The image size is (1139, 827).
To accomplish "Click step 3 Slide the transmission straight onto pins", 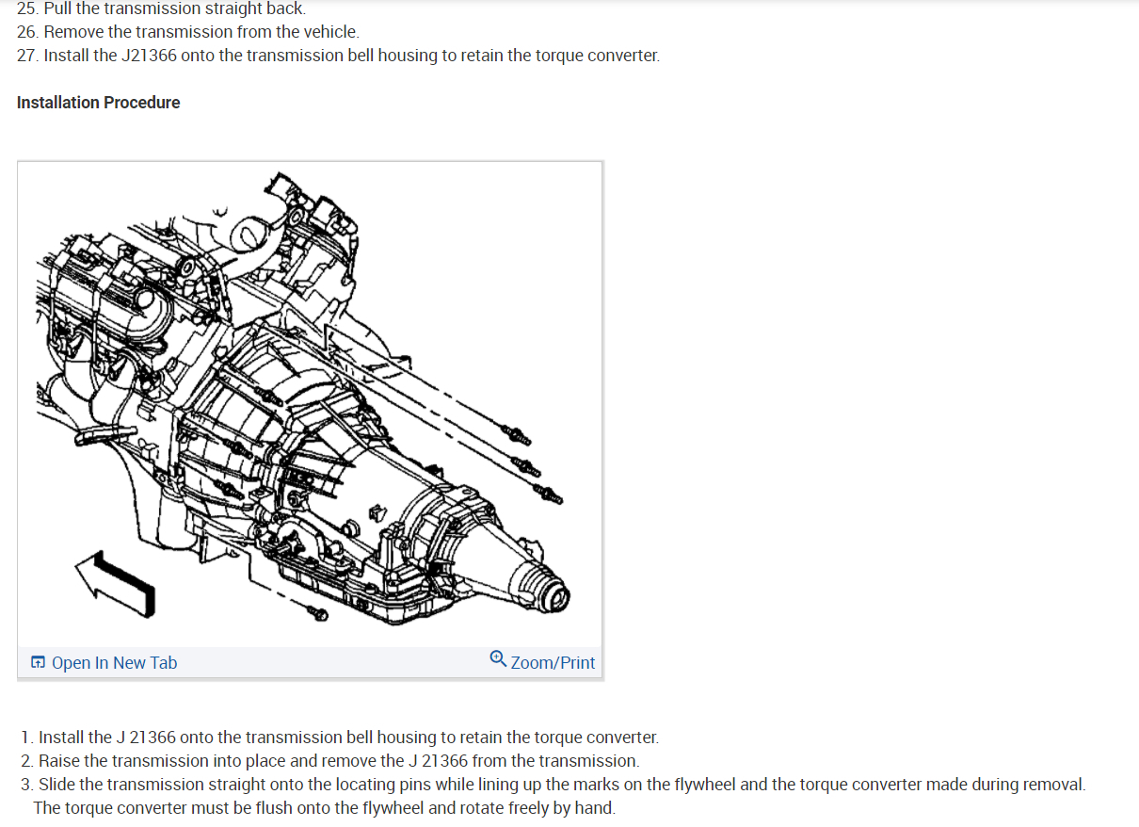I will (553, 785).
